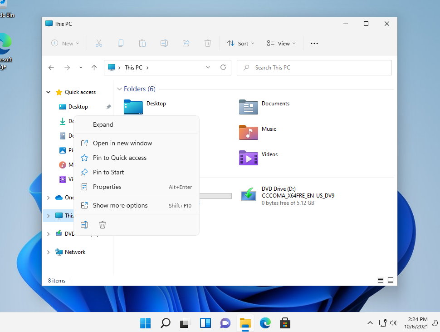Select the Rename icon in the toolbar

coord(164,43)
